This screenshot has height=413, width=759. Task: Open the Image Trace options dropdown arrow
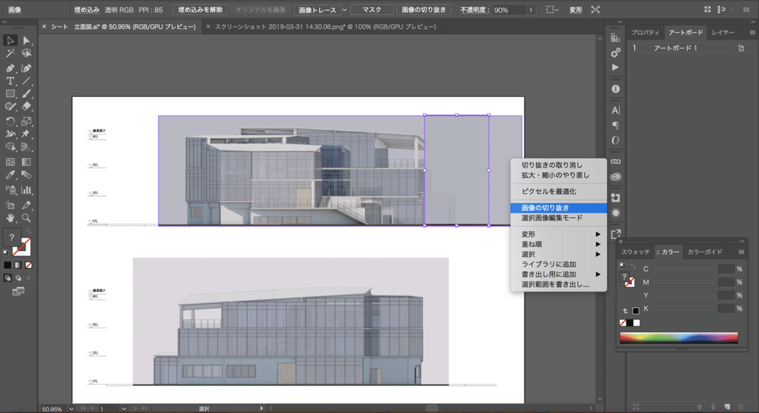tap(344, 9)
